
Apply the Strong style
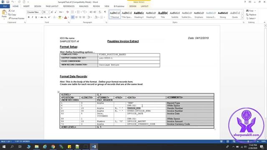pos(223,15)
